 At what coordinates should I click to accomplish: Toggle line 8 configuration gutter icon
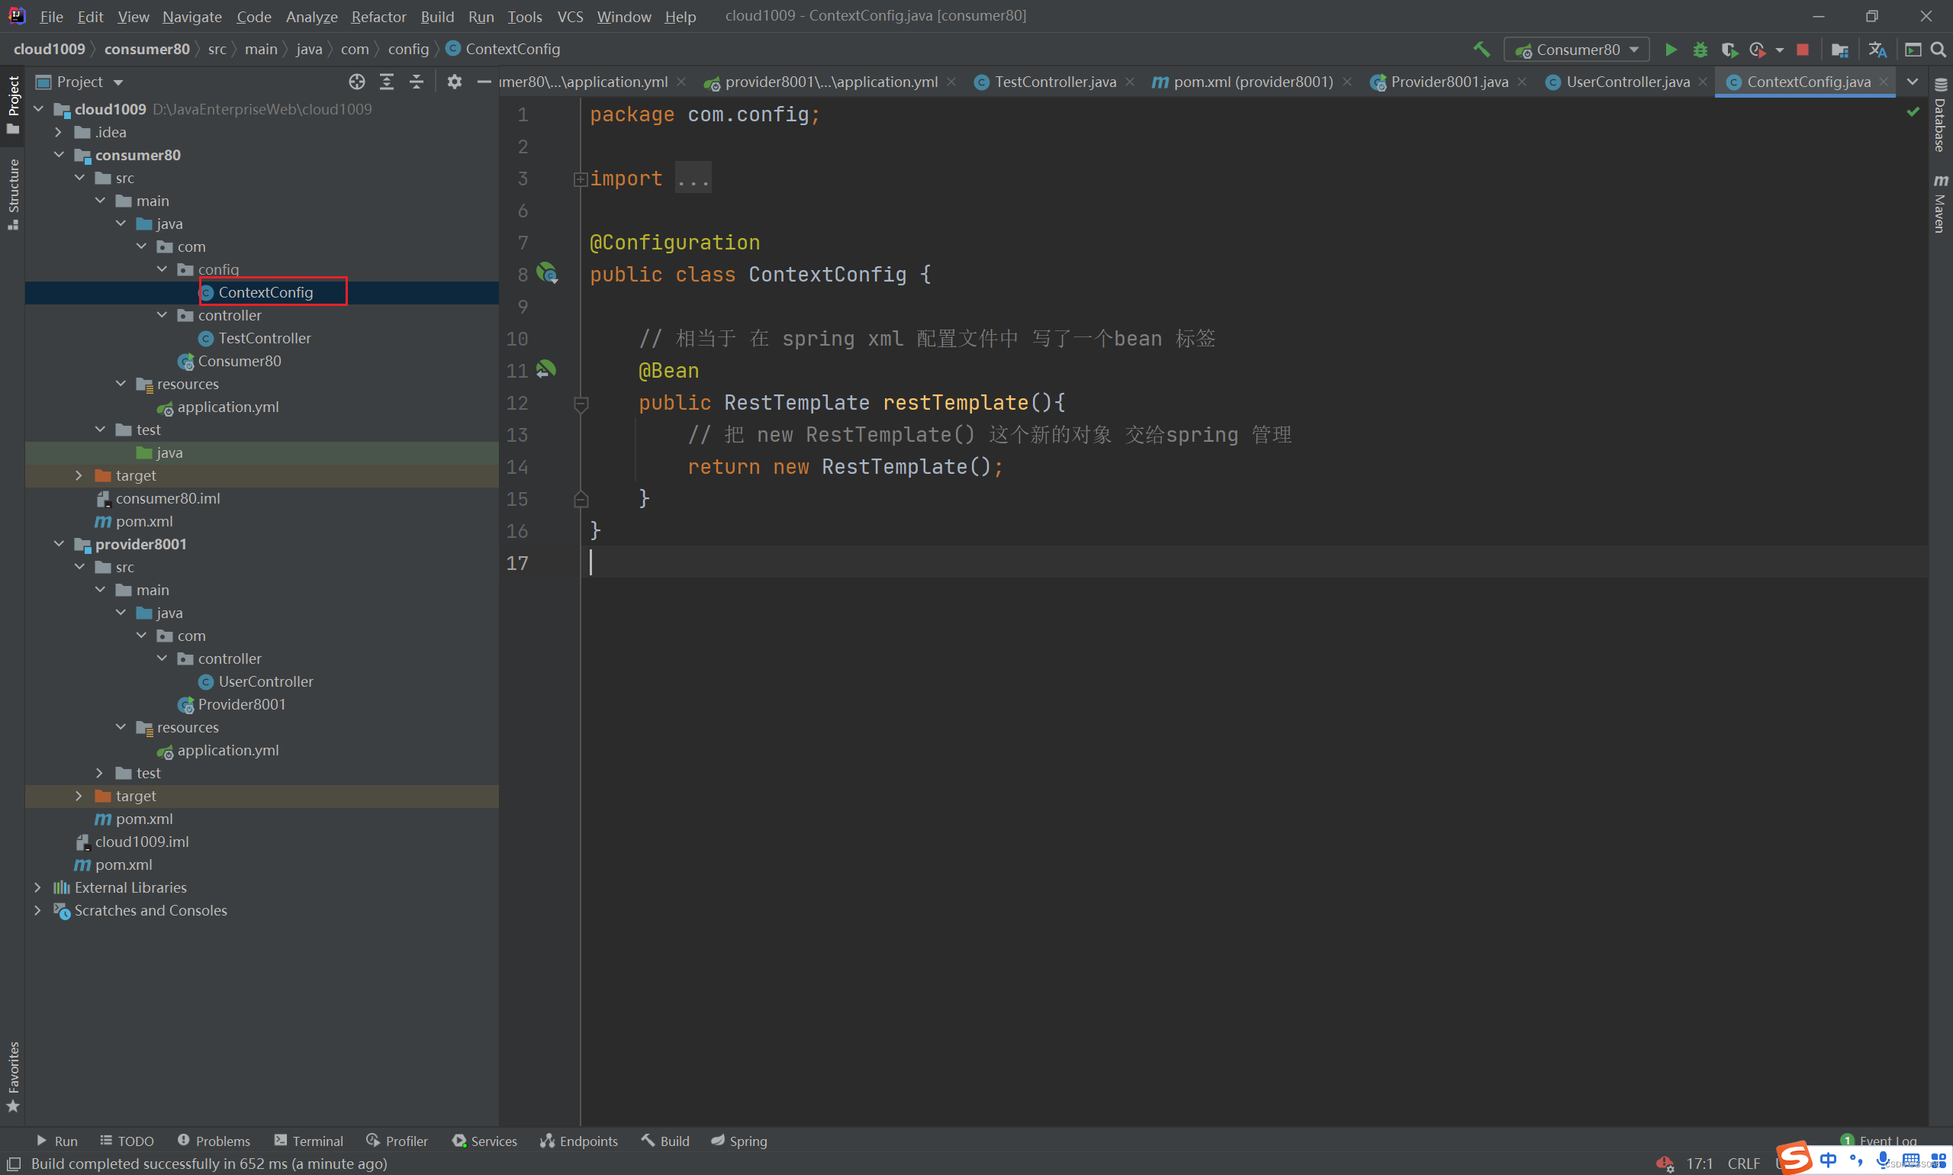[549, 273]
